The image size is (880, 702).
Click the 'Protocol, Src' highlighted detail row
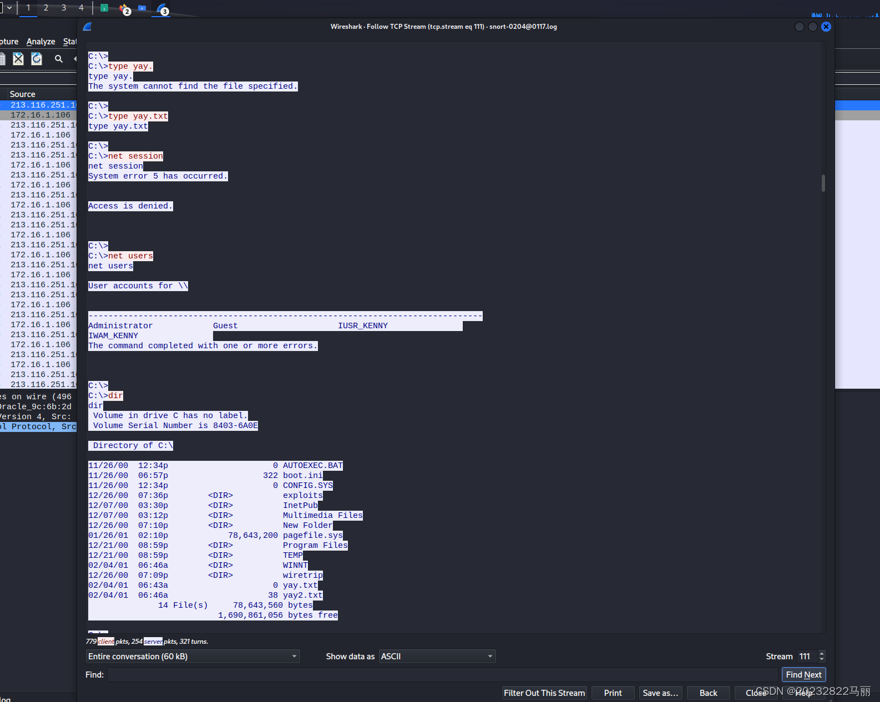[38, 427]
